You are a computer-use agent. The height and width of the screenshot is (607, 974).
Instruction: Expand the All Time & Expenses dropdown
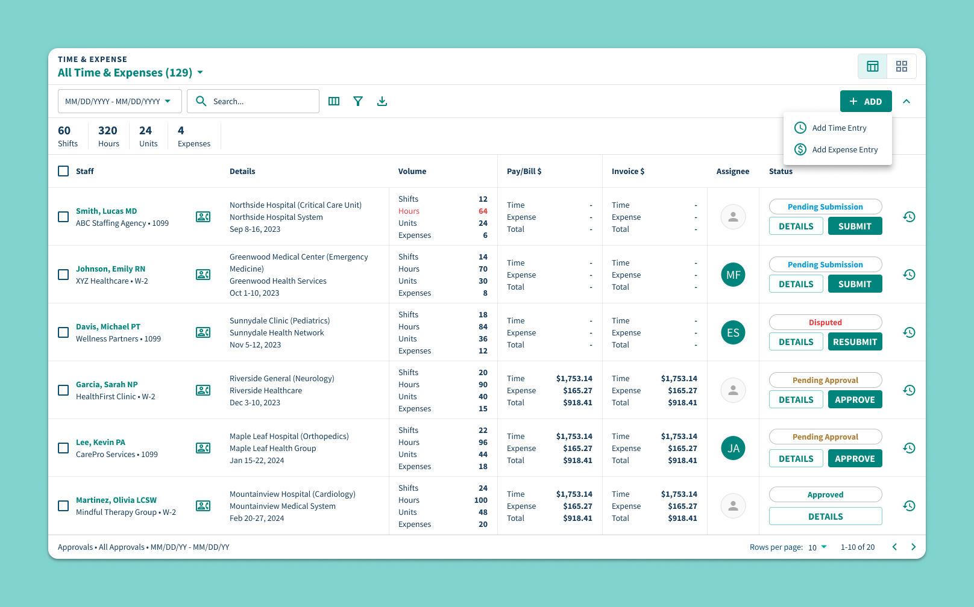click(x=200, y=72)
